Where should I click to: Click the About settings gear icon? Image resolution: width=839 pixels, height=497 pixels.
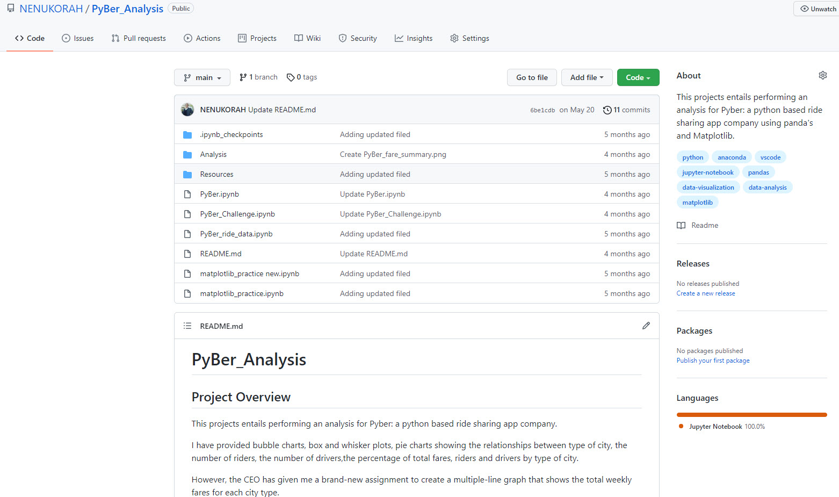pos(822,75)
